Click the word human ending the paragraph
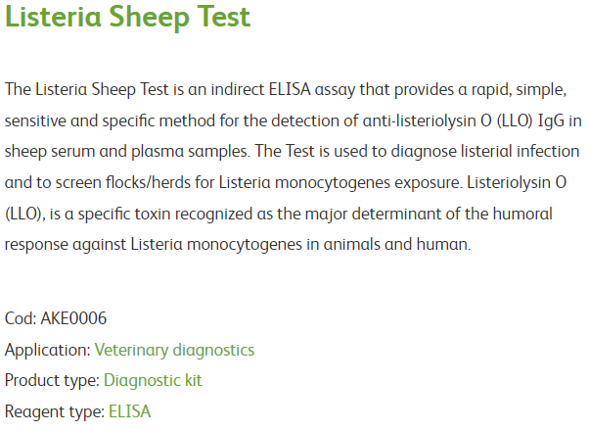This screenshot has height=432, width=589. 443,245
